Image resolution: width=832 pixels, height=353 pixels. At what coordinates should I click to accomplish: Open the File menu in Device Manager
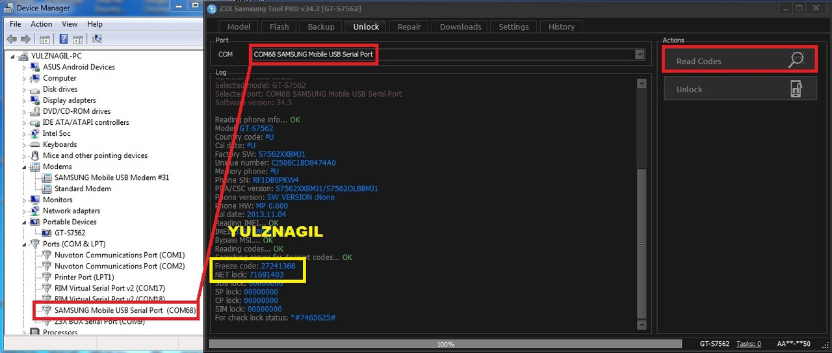pos(16,24)
